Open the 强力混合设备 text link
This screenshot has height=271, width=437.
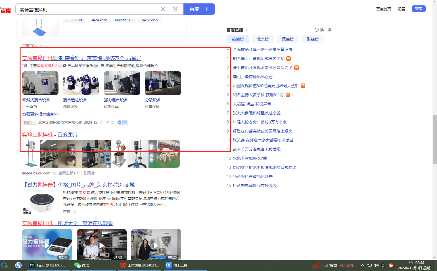(116, 100)
